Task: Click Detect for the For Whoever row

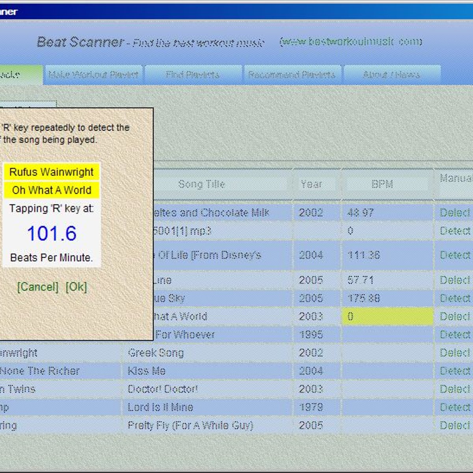Action: point(455,334)
